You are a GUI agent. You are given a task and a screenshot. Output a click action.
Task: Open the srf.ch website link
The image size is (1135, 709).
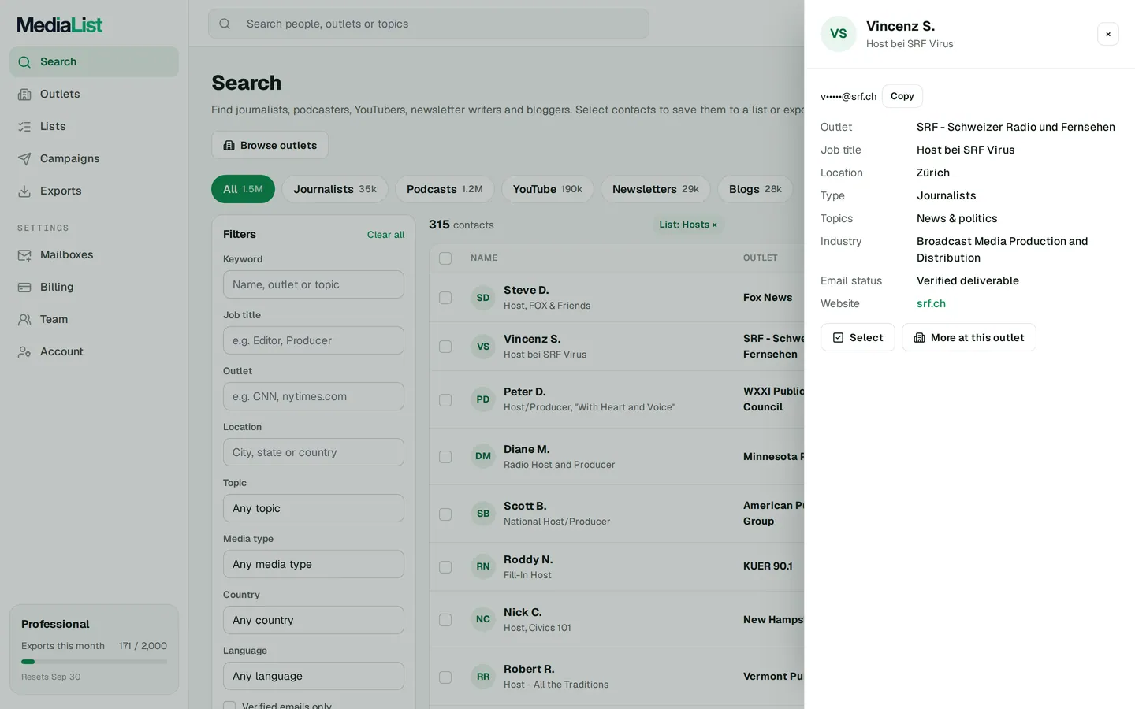click(931, 303)
